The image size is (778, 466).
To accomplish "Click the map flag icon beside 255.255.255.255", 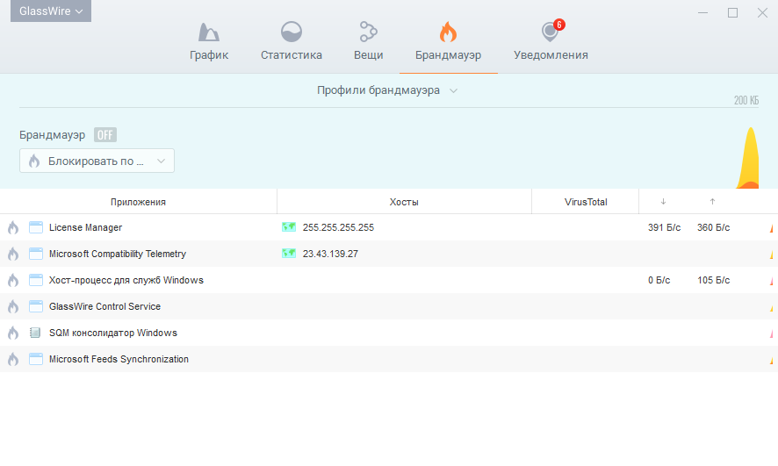I will [289, 226].
